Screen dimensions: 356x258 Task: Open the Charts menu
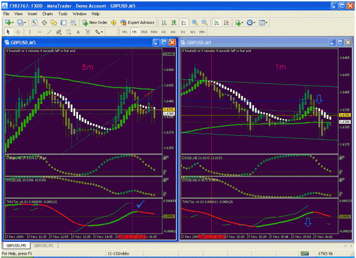pos(47,14)
